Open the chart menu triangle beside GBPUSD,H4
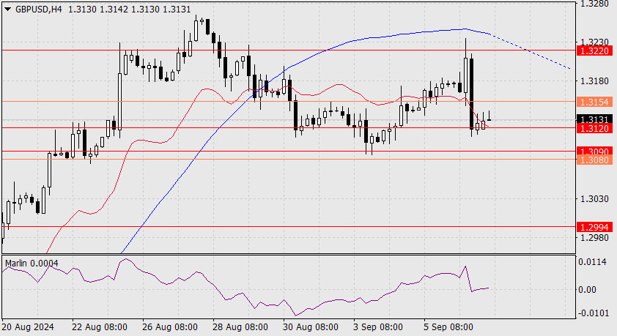The height and width of the screenshot is (336, 617). [7, 9]
